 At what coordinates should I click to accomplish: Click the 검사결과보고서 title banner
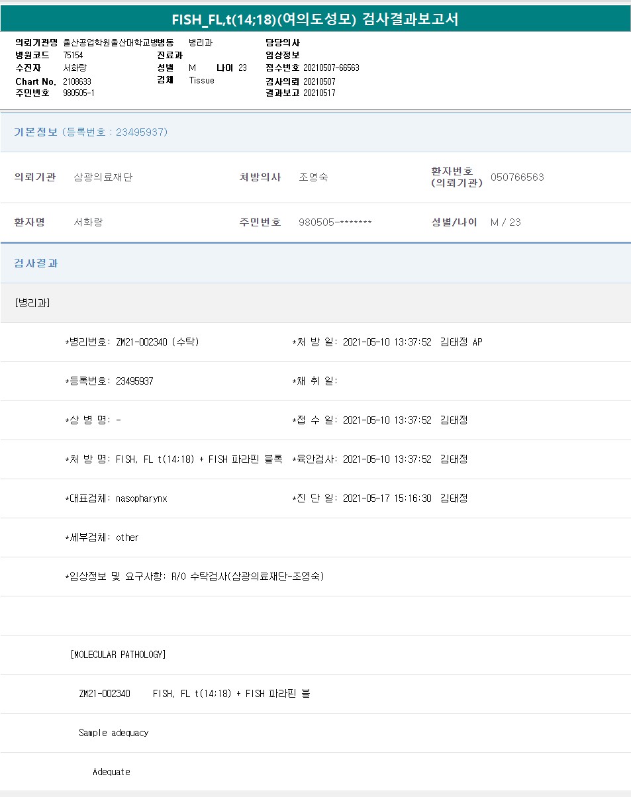315,19
